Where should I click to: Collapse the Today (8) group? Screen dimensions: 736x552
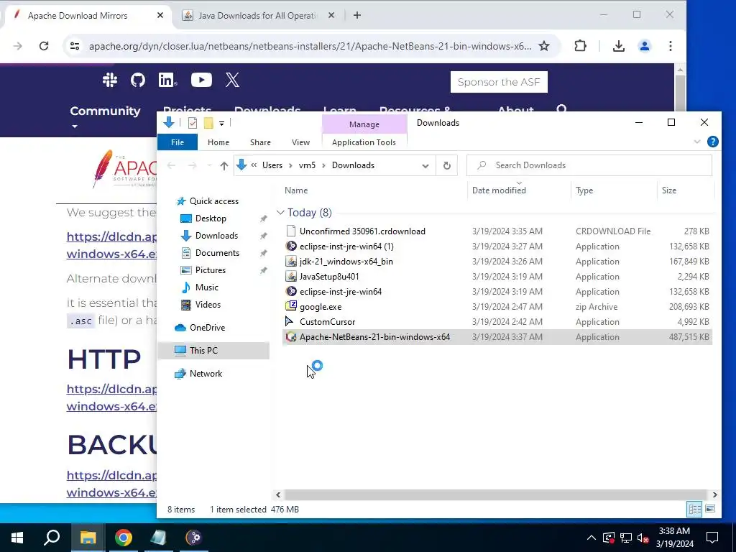(280, 213)
